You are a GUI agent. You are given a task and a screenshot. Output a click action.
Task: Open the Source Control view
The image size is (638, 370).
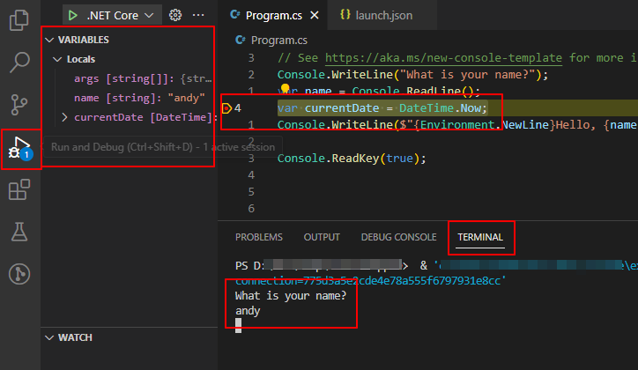pos(19,105)
